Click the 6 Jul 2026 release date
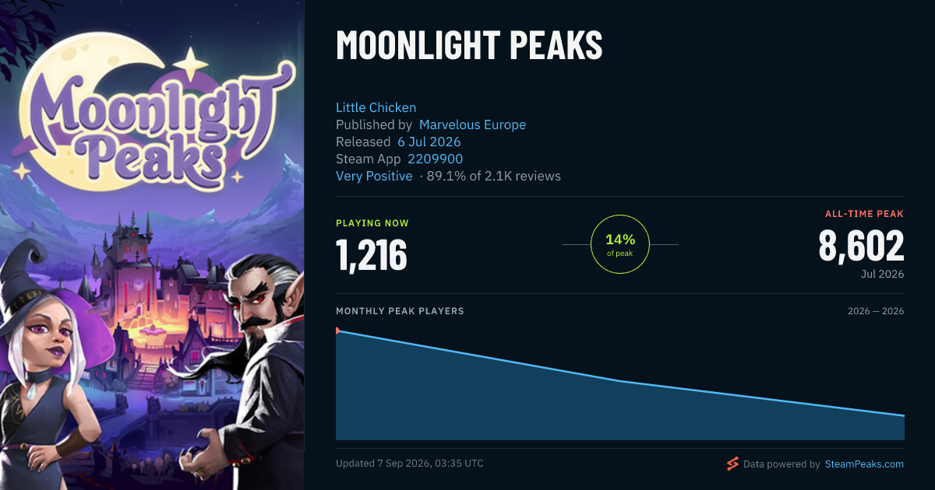The width and height of the screenshot is (935, 490). click(429, 142)
